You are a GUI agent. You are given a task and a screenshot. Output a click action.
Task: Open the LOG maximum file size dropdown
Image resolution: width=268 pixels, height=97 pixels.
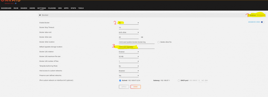[129, 56]
